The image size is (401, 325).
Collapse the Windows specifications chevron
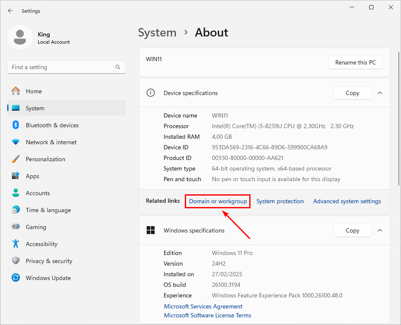point(380,230)
